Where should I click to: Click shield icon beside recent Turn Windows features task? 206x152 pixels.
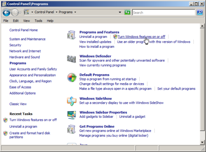5,120
